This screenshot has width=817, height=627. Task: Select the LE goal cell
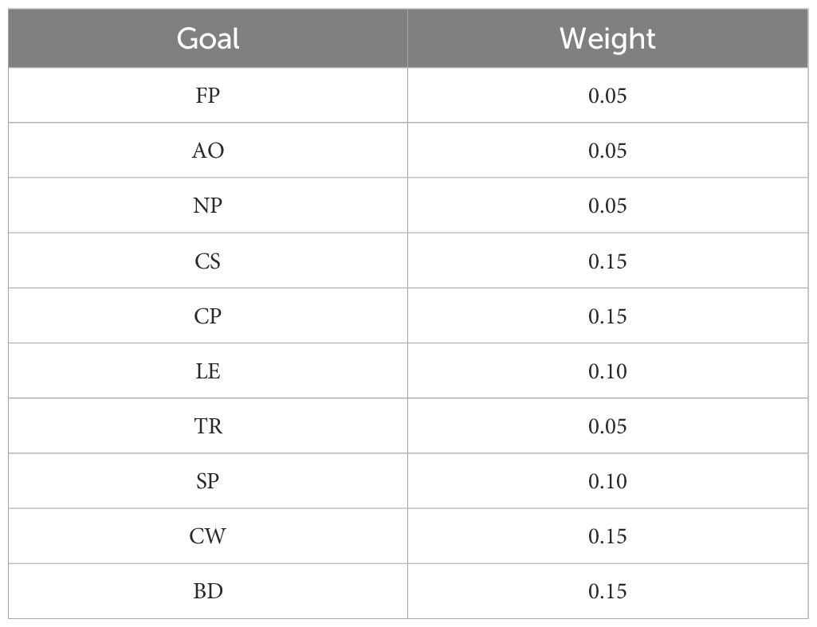click(x=208, y=370)
